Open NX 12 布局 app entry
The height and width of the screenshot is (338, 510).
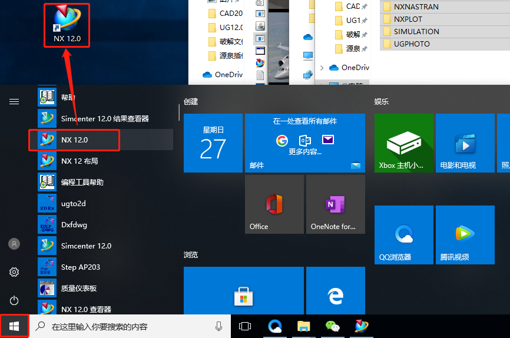coord(101,161)
